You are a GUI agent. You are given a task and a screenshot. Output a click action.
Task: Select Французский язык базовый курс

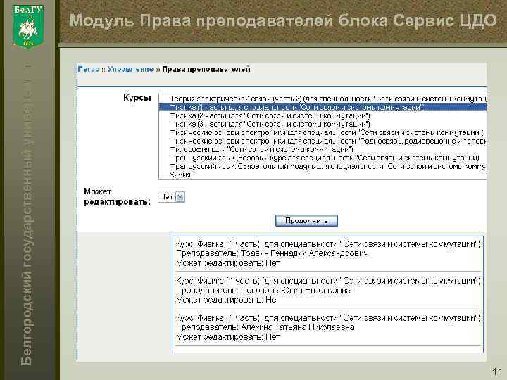(323, 158)
